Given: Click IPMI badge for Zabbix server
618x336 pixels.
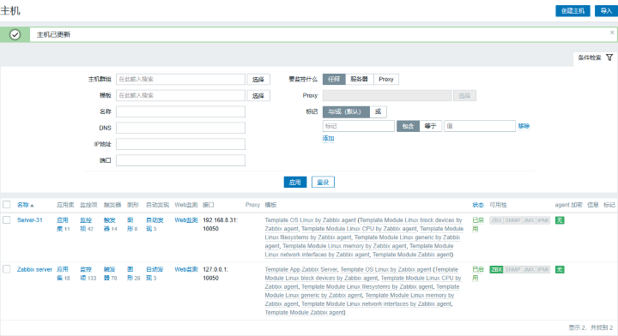Looking at the screenshot, I should tap(542, 269).
